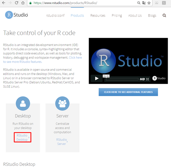Click the translate page icon
This screenshot has height=168, width=171.
(x=144, y=3)
